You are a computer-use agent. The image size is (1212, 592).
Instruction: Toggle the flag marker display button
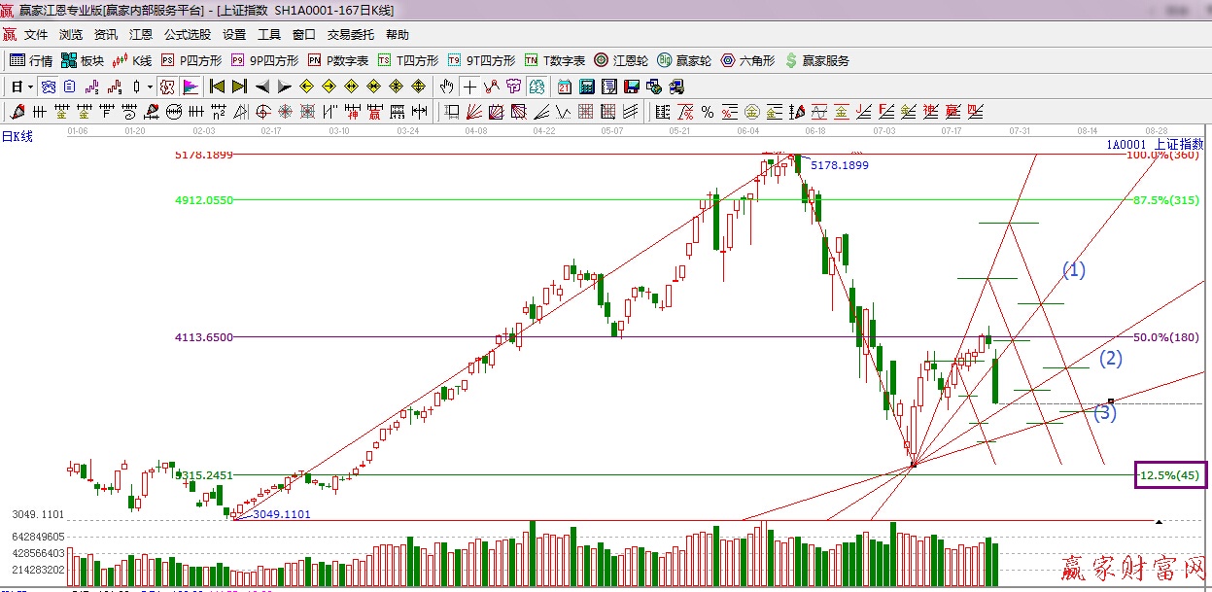pyautogui.click(x=190, y=87)
